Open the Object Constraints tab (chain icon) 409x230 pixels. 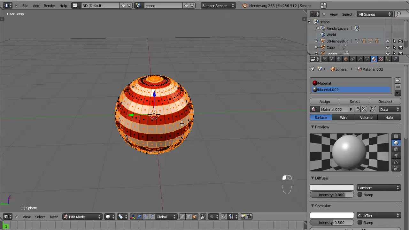[353, 59]
